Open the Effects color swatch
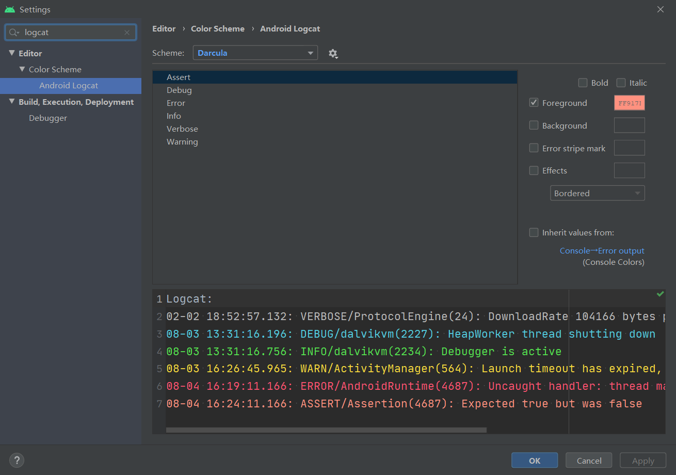 [x=630, y=170]
